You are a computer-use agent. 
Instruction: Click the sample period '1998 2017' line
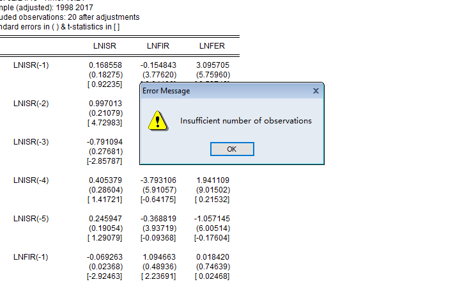click(47, 8)
